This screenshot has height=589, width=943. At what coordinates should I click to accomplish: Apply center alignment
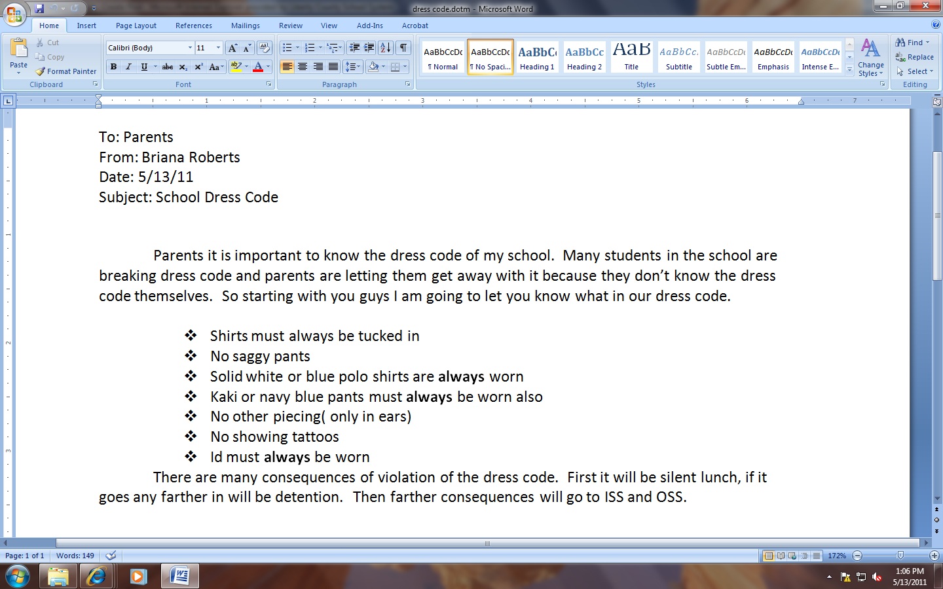(303, 66)
